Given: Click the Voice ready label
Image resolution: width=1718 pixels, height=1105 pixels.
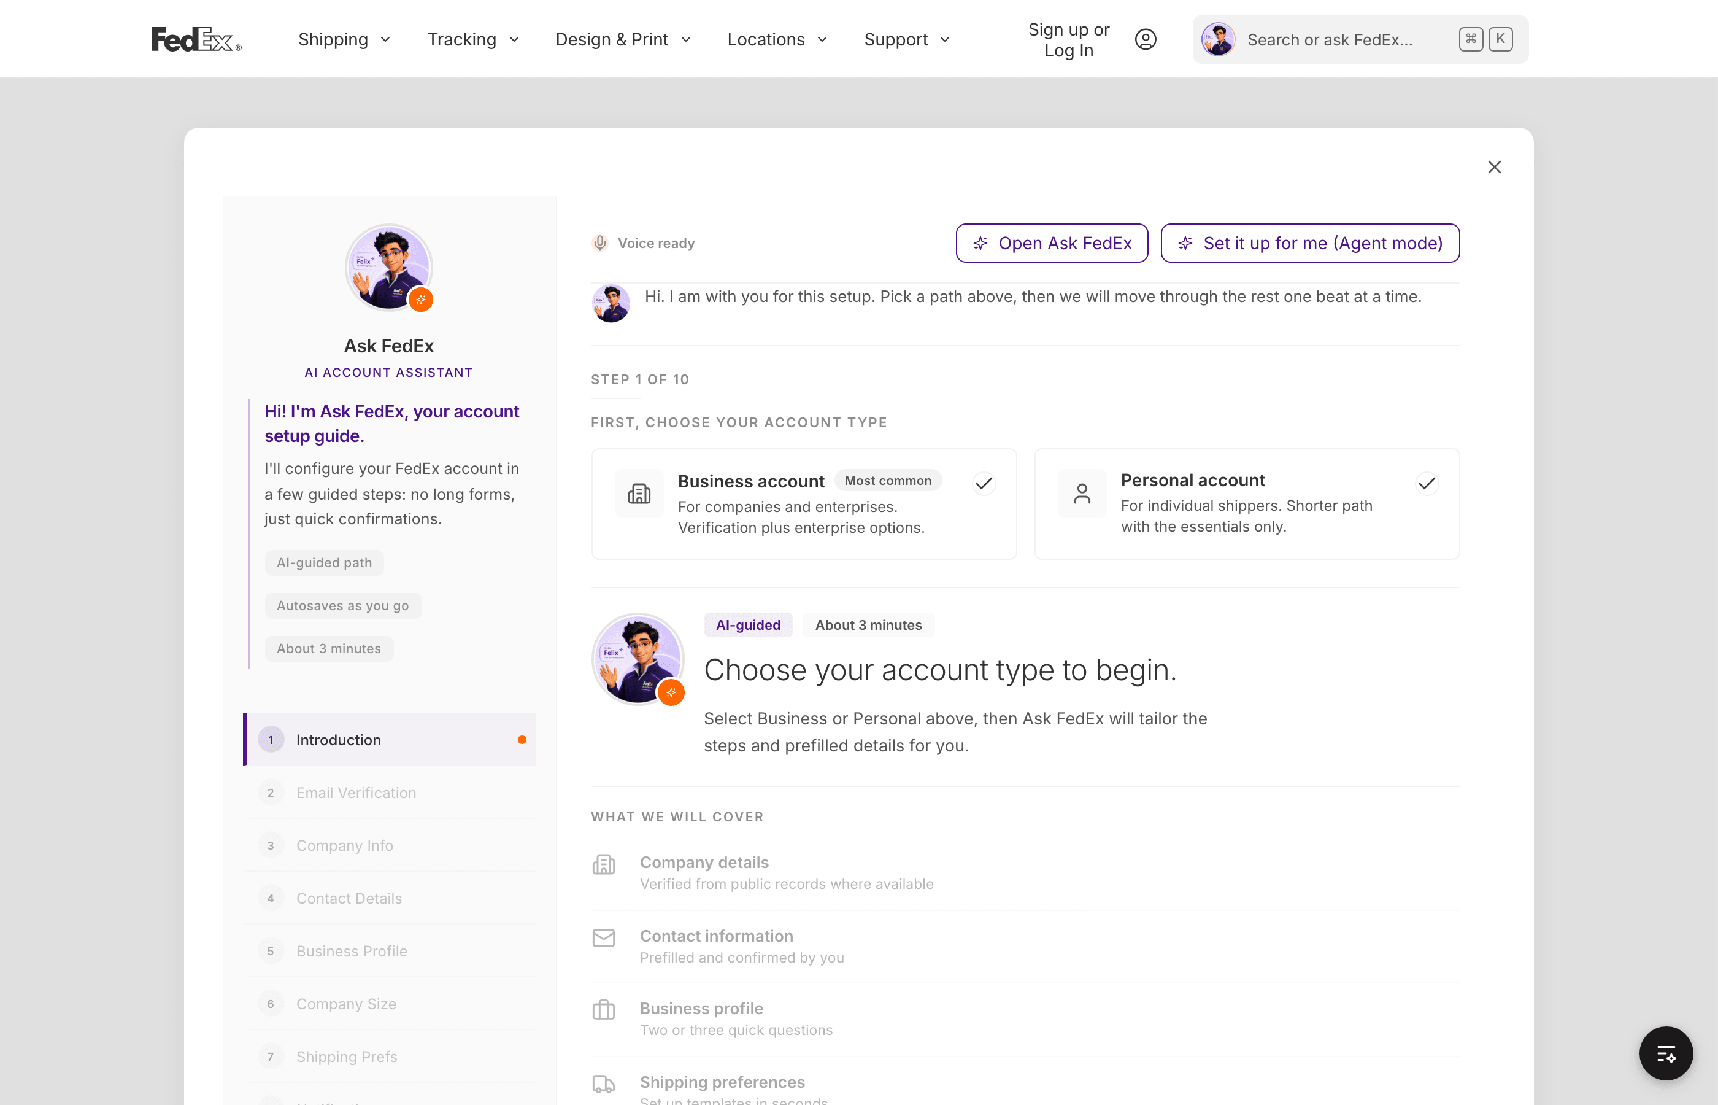Looking at the screenshot, I should (656, 243).
